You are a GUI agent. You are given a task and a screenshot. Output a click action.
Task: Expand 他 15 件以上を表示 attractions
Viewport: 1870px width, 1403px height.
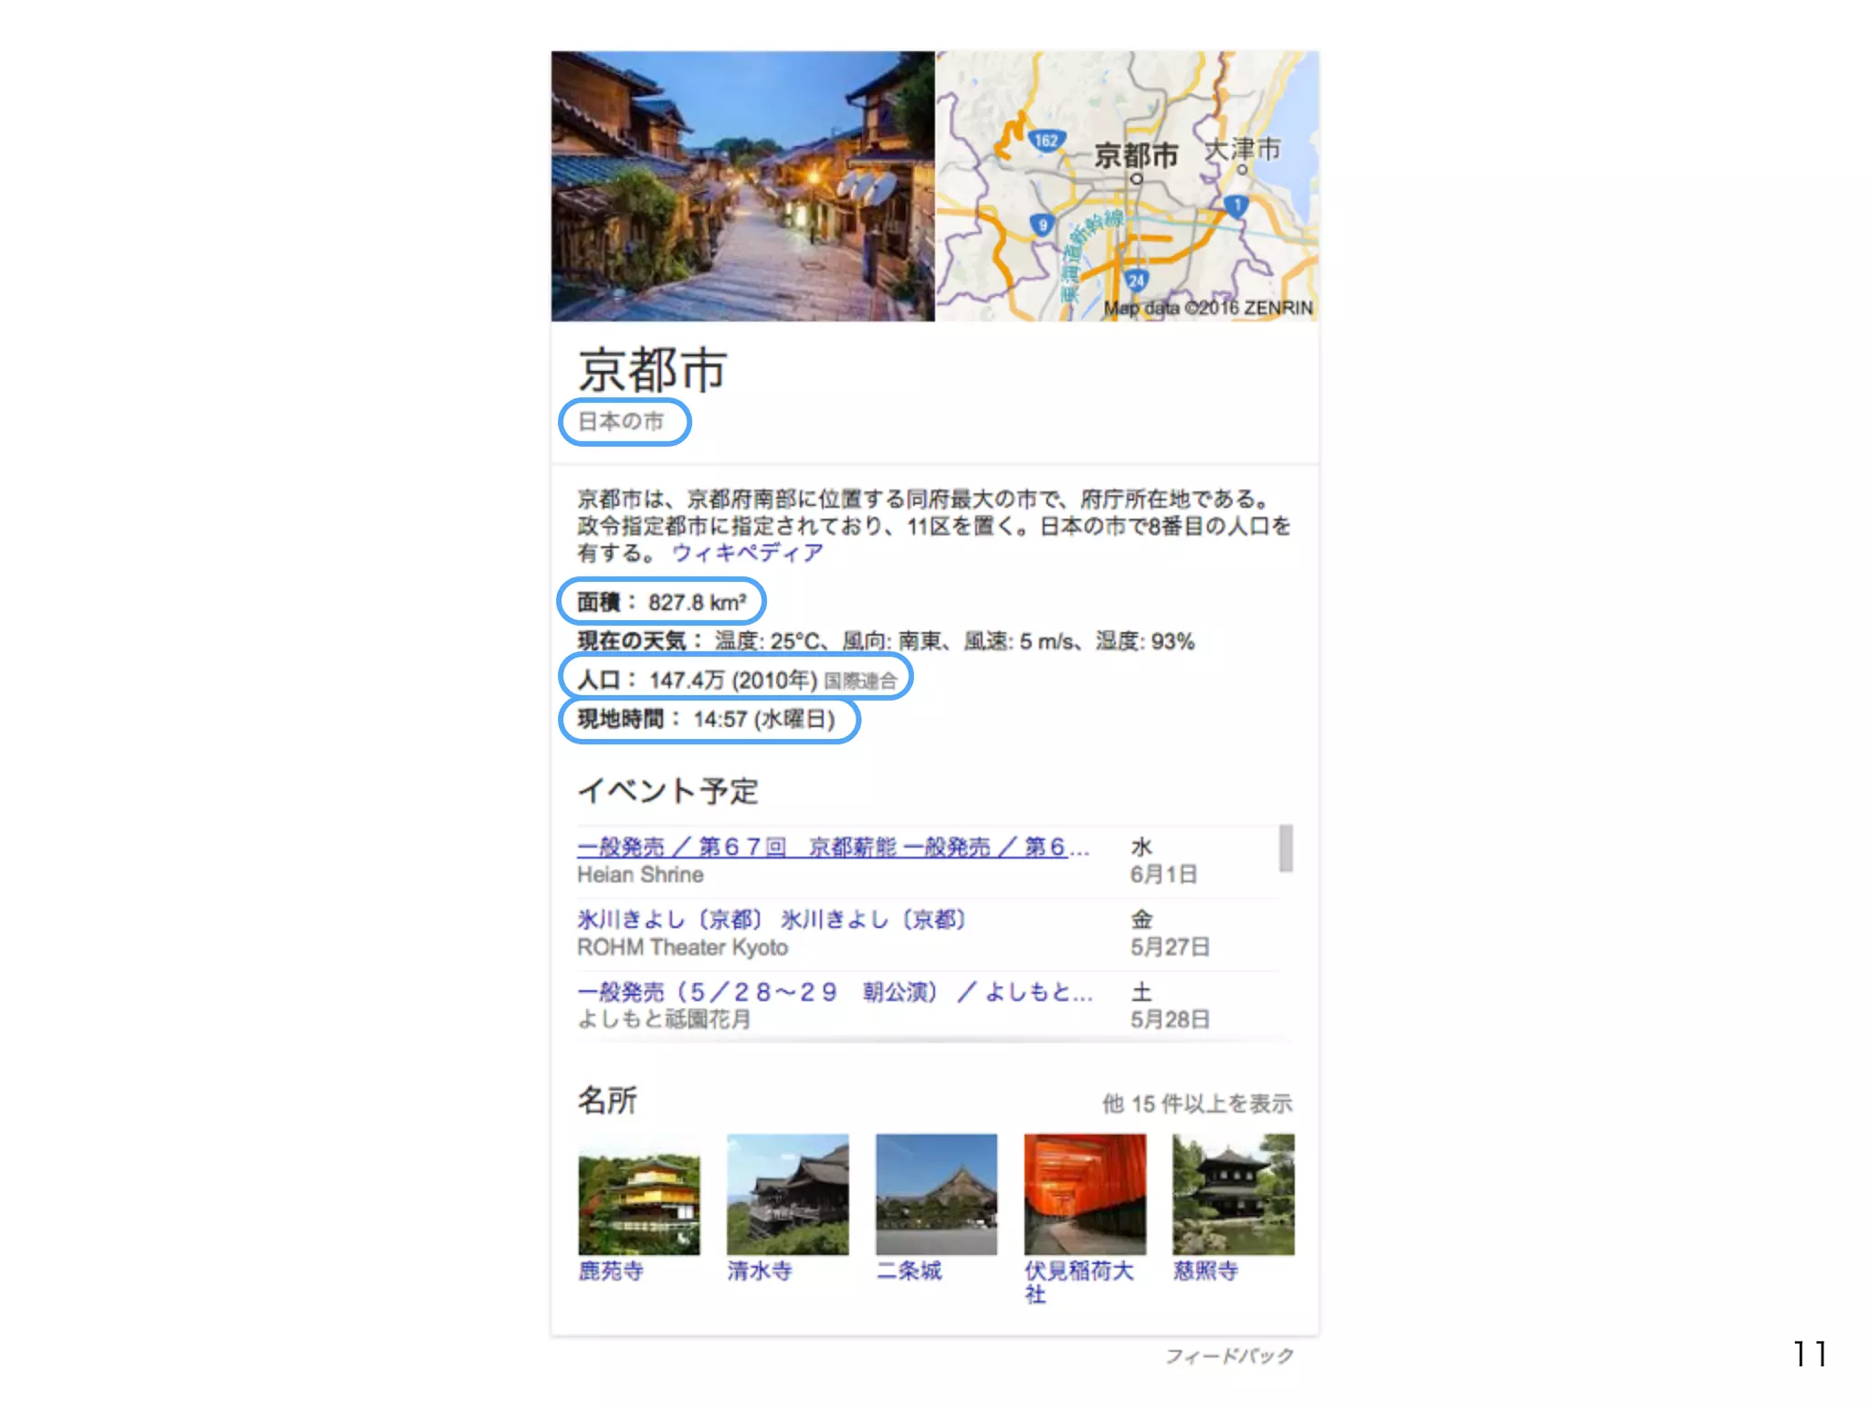click(x=1196, y=1103)
